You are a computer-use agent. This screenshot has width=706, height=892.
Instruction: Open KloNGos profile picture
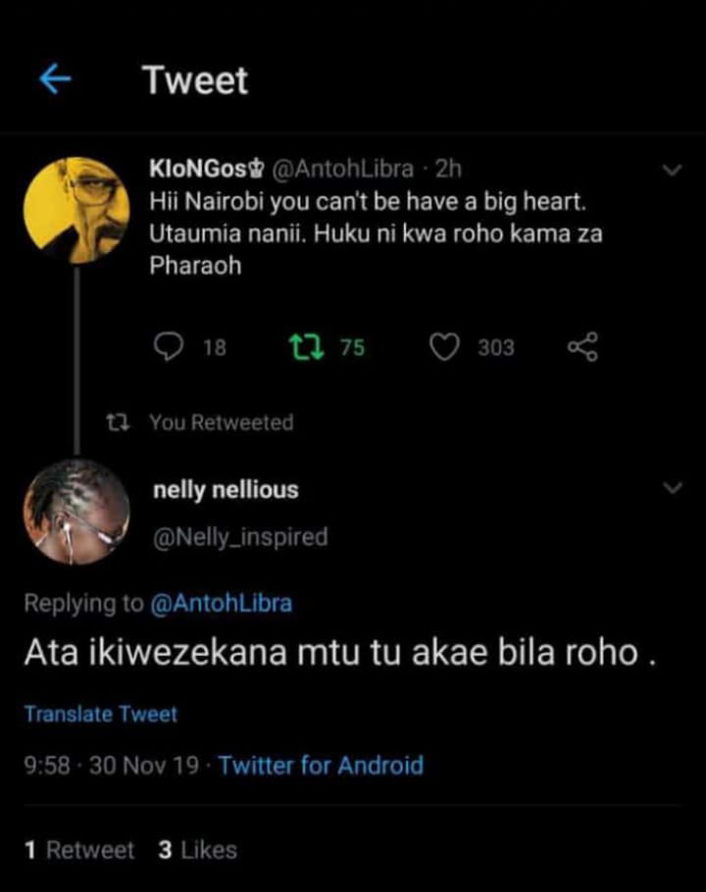tap(76, 210)
